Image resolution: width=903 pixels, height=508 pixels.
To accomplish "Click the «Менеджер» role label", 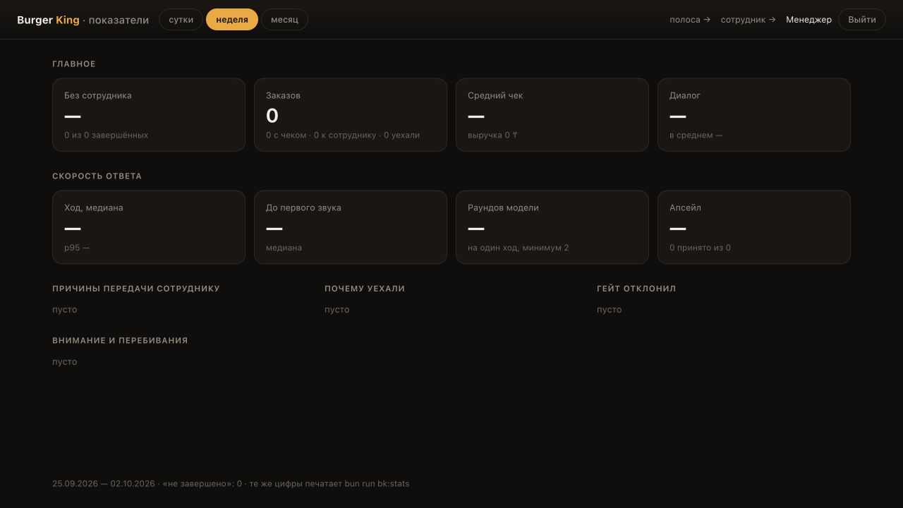I will (808, 20).
